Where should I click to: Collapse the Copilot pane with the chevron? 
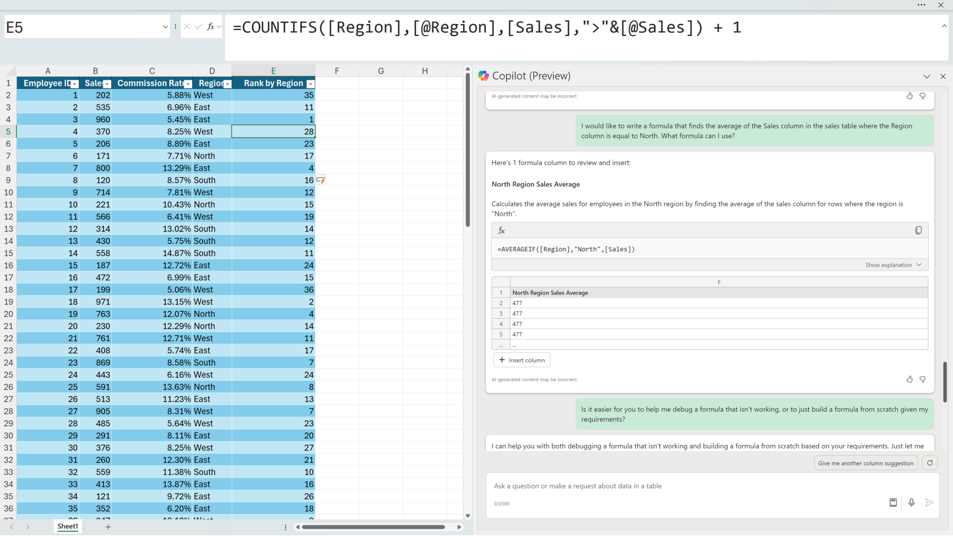(926, 76)
